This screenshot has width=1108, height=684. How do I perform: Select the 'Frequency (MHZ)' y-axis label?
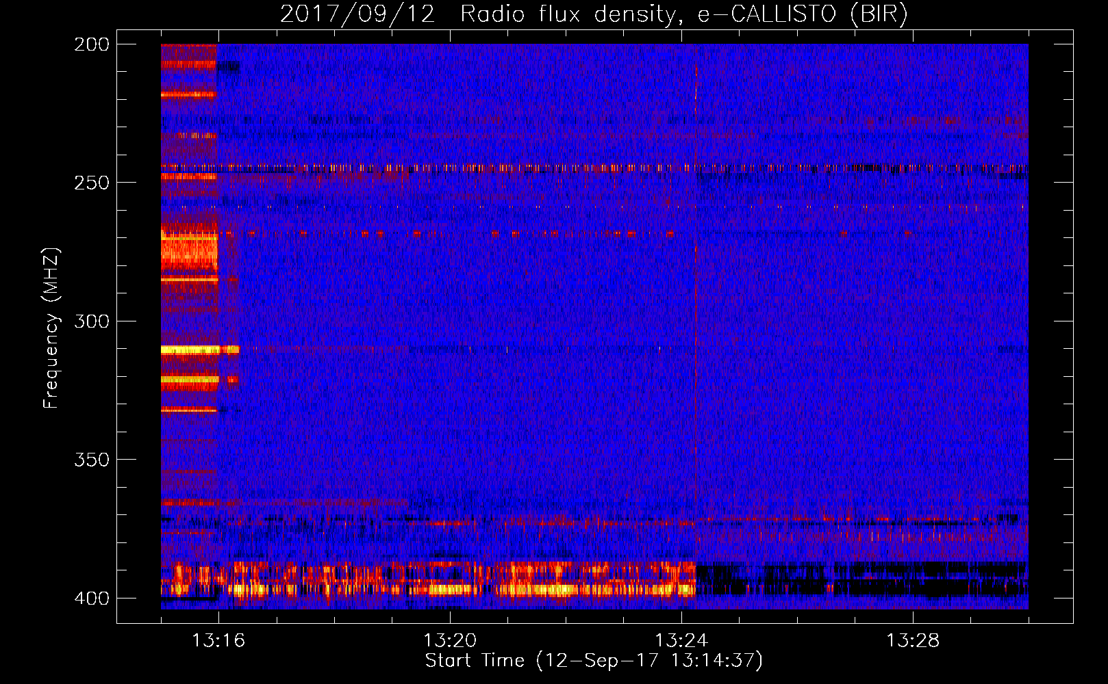[x=51, y=328]
